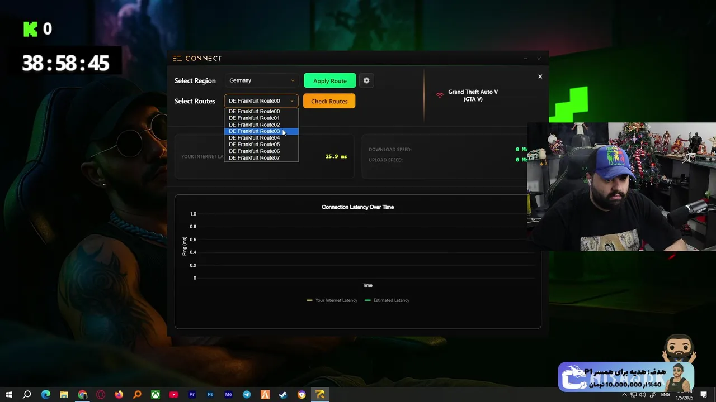Pick DE Frankfurt Route06 in the dropdown
The image size is (716, 402).
point(261,151)
